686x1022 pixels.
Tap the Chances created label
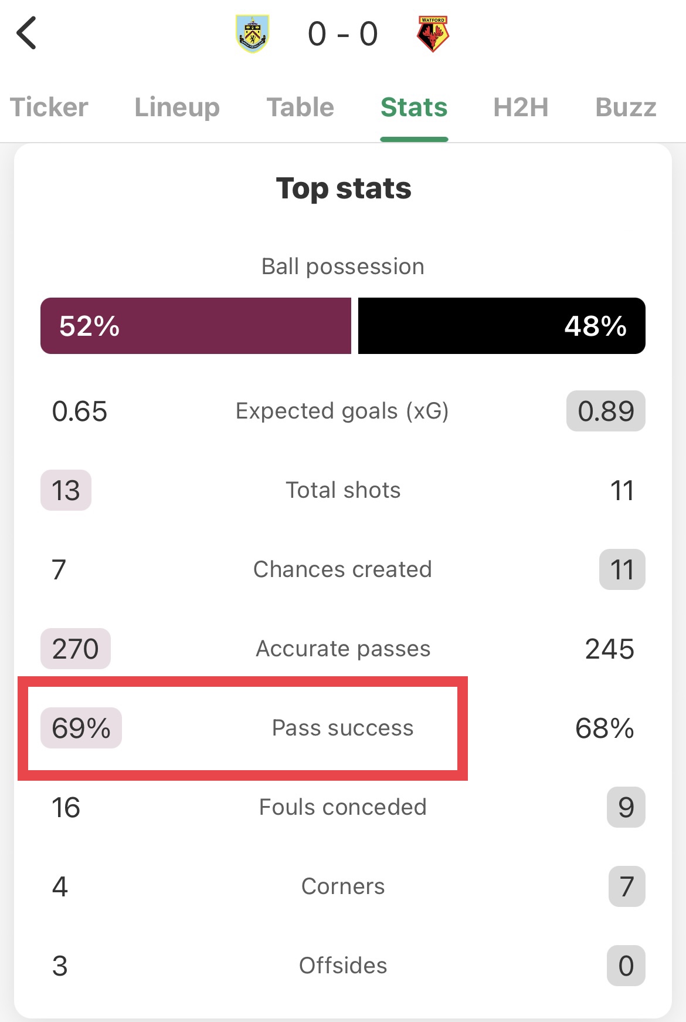[342, 569]
